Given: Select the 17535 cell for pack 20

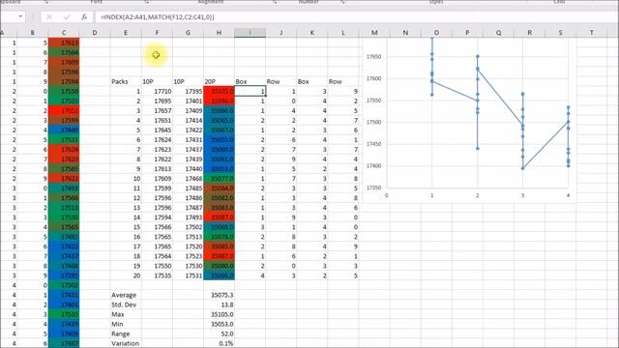Looking at the screenshot, I should [x=157, y=275].
